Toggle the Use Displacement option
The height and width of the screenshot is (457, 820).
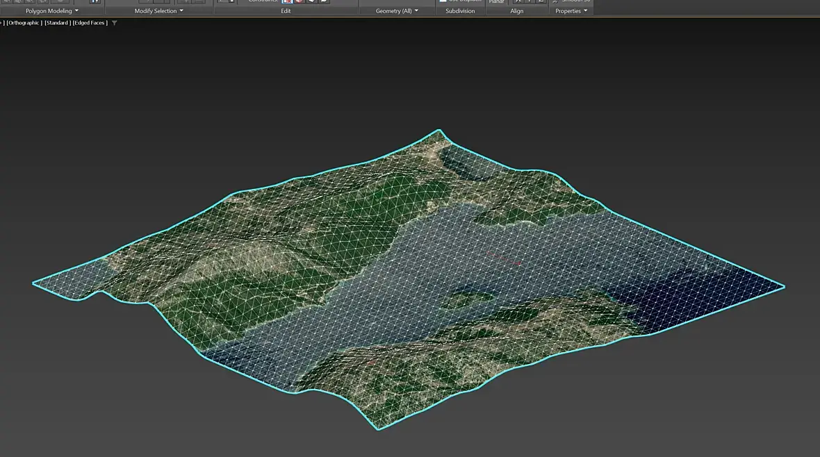(460, 1)
